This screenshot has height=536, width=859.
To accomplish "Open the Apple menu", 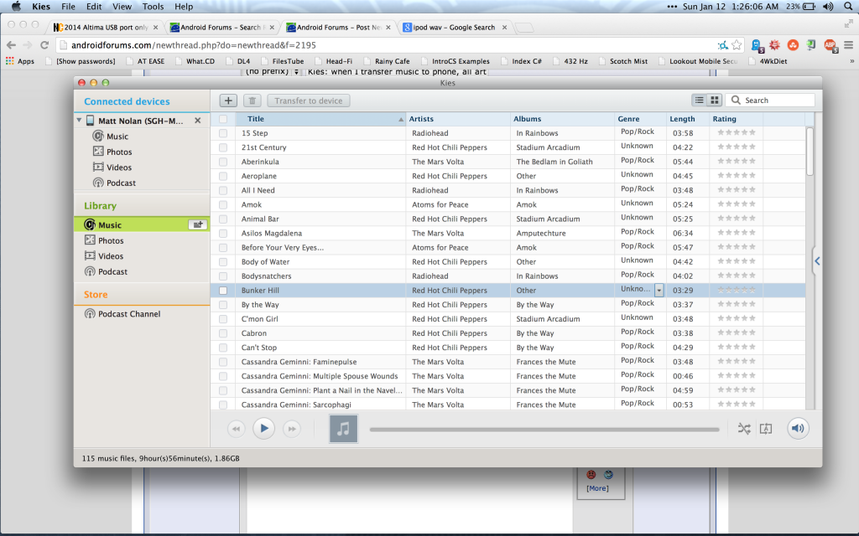I will (16, 7).
